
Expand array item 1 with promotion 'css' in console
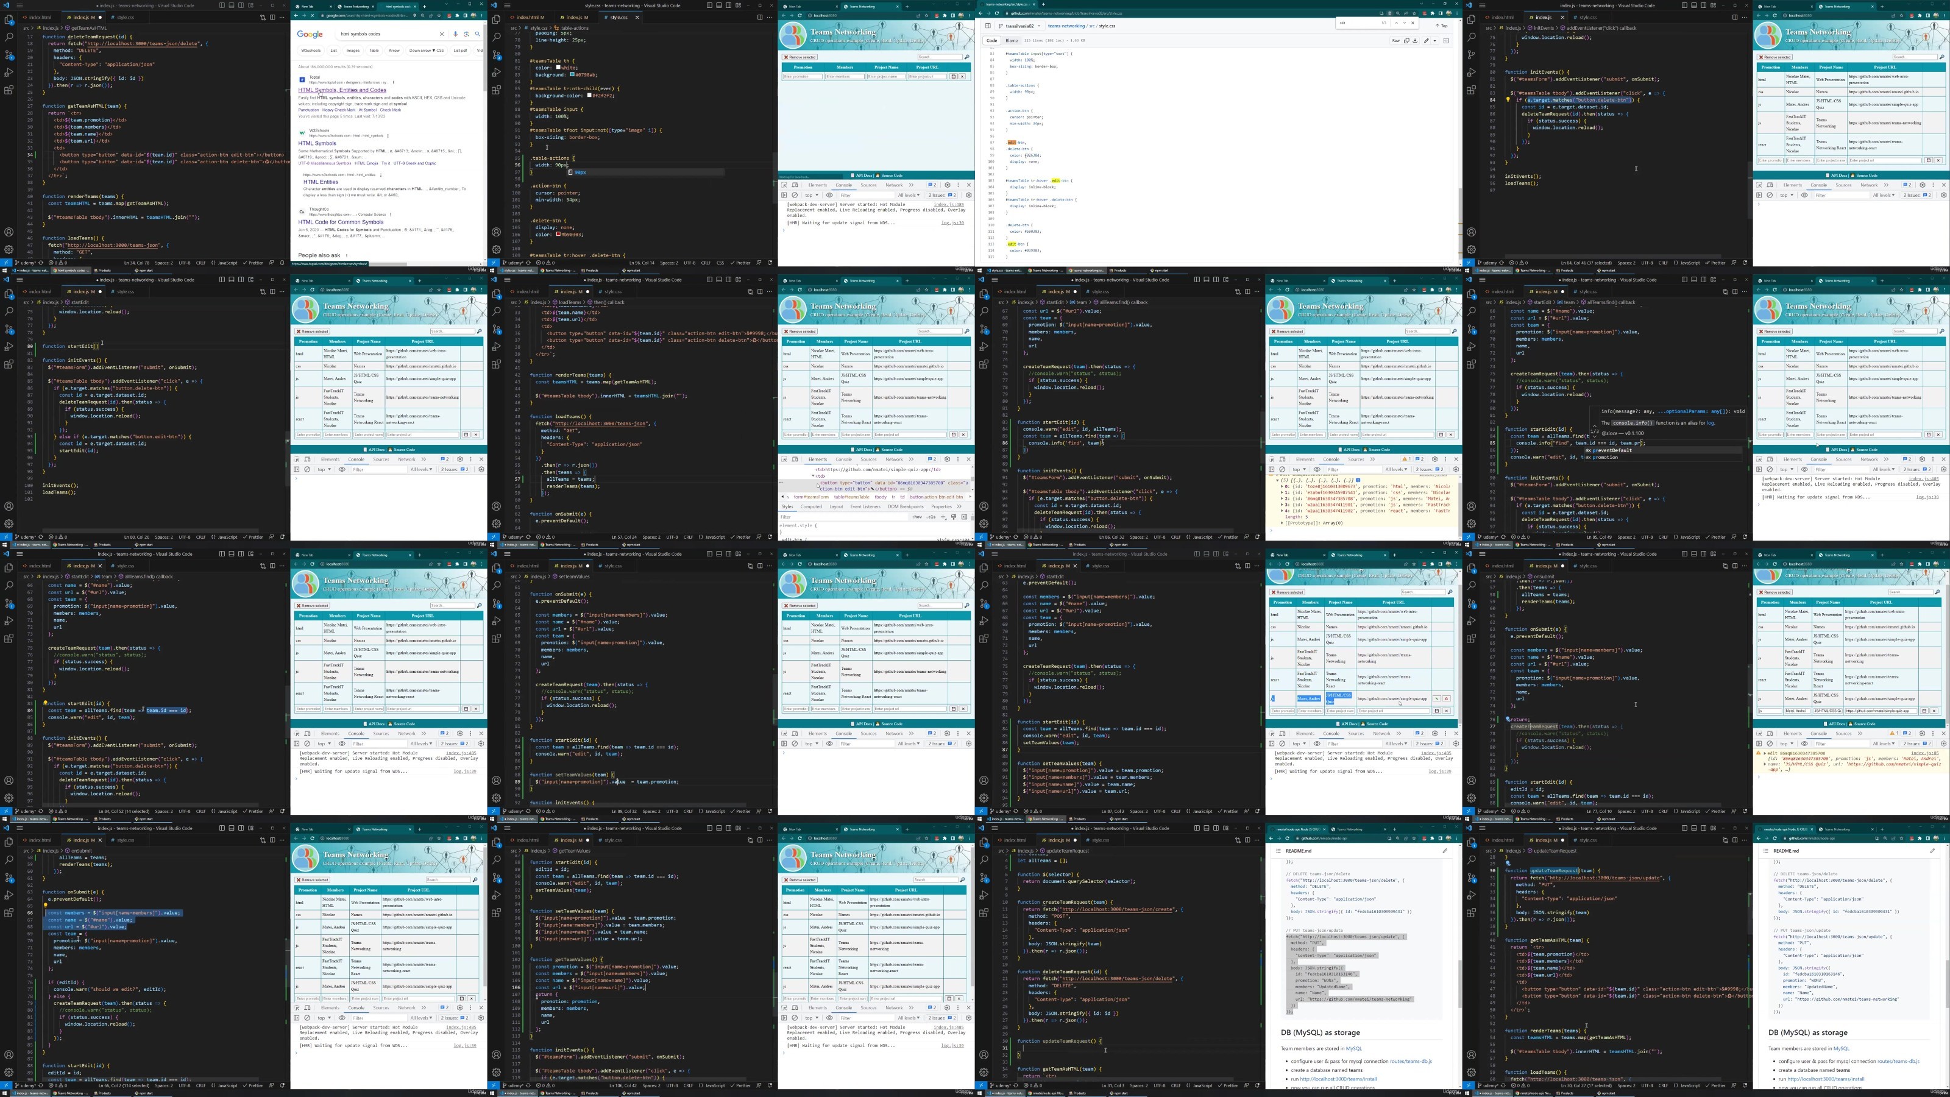(x=1282, y=493)
